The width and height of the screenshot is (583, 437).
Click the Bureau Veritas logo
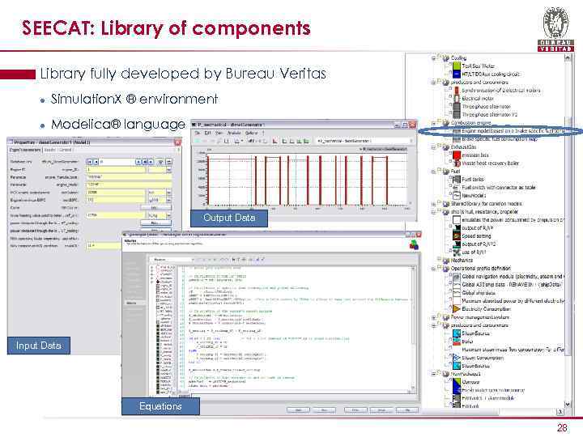tap(555, 28)
